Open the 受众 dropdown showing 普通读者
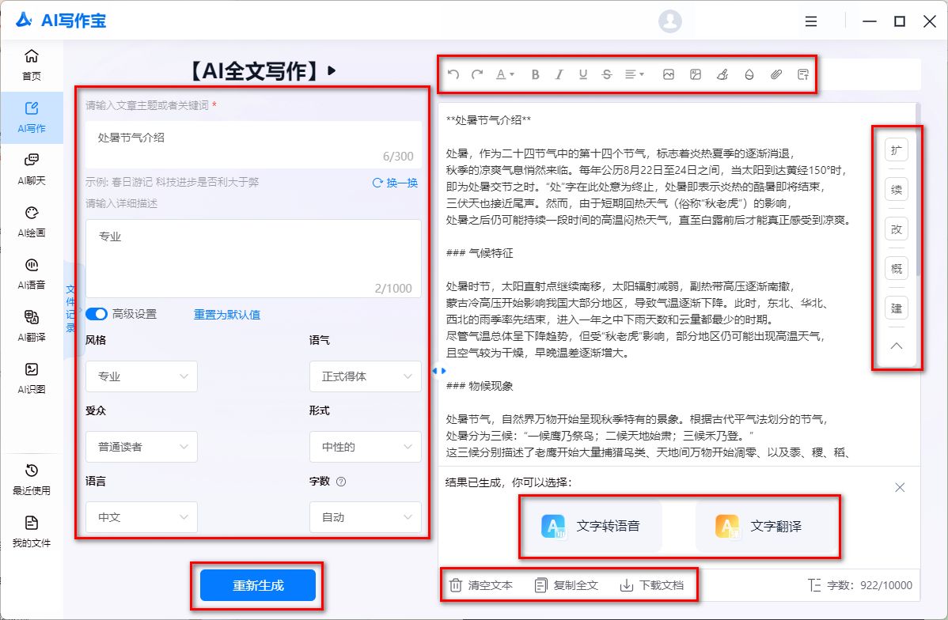Viewport: 948px width, 620px height. [142, 447]
